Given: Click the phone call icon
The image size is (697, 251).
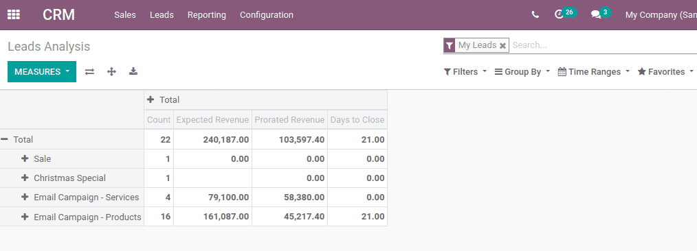Looking at the screenshot, I should (535, 14).
